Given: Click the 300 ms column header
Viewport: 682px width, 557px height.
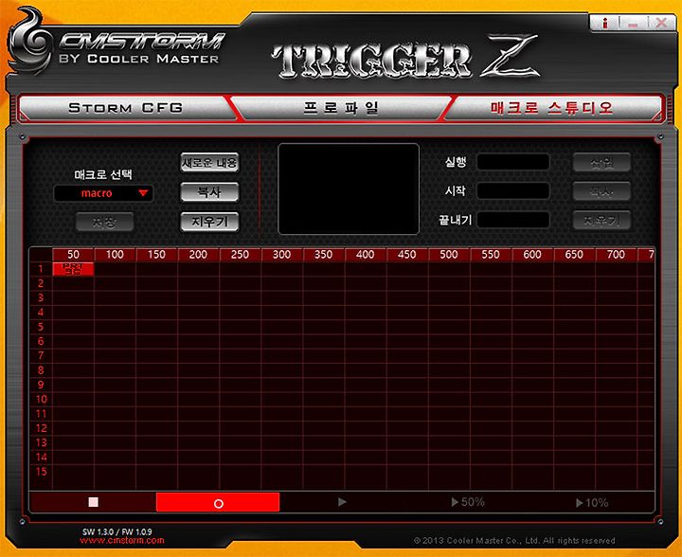Looking at the screenshot, I should click(282, 255).
